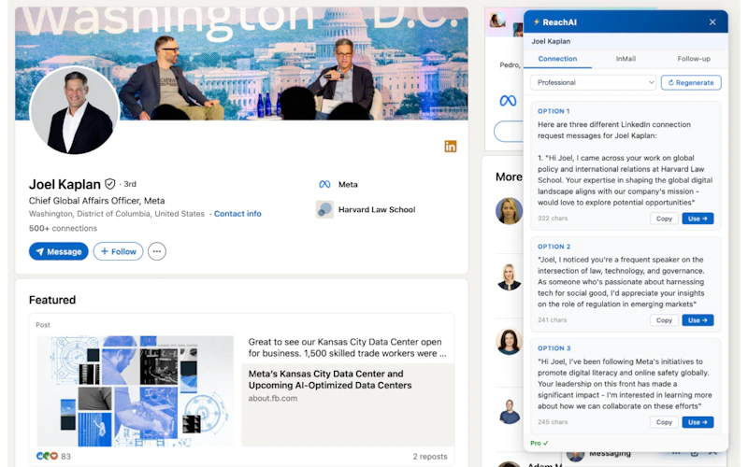Click the Pro status indicator
This screenshot has width=748, height=467.
click(539, 443)
